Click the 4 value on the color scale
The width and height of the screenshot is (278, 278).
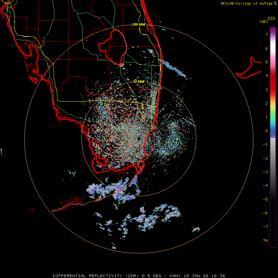click(x=267, y=76)
